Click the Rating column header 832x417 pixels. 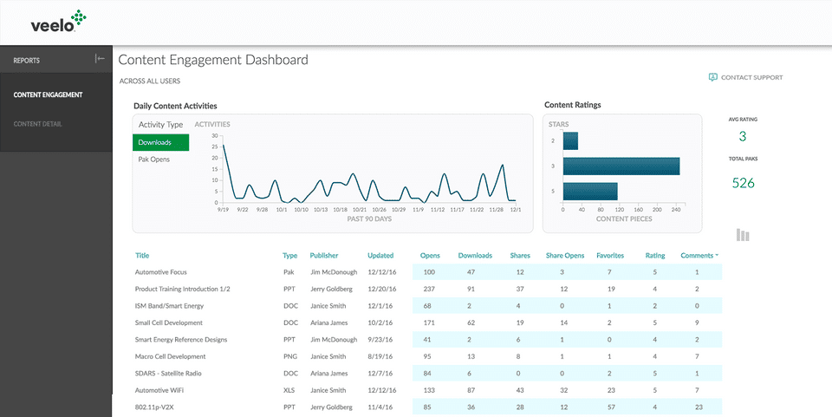coord(655,256)
